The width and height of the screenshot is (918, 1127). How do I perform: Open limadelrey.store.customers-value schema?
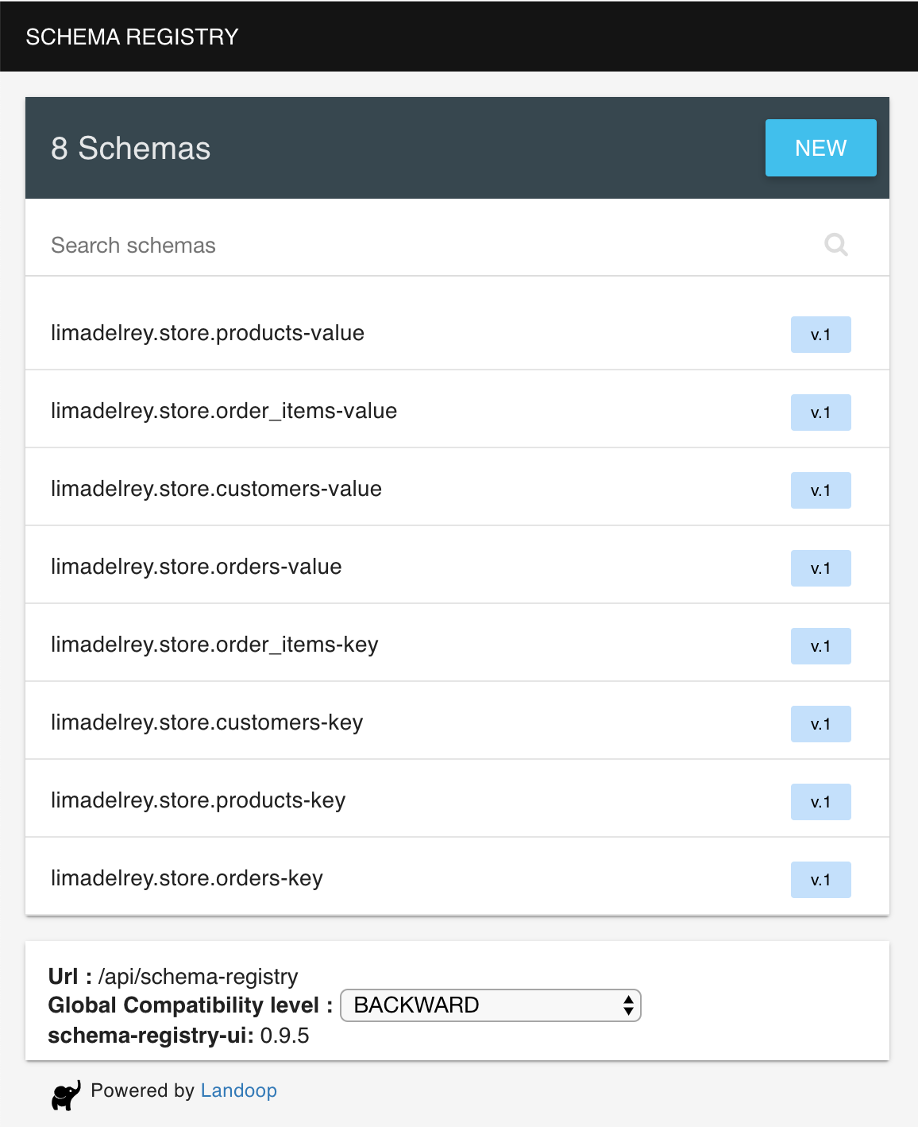457,487
